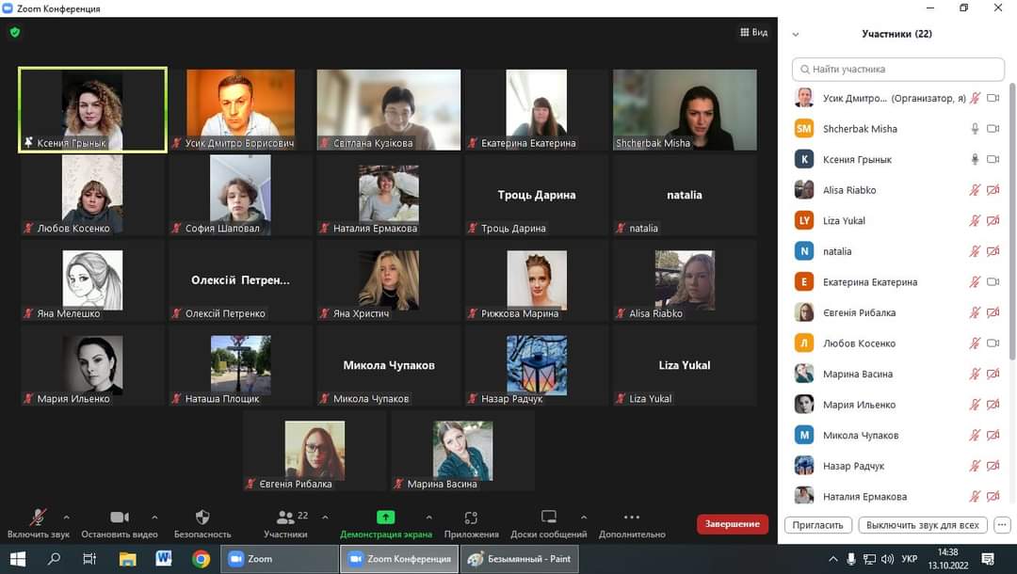This screenshot has width=1017, height=574.
Task: Toggle microphone with Включить звук
Action: (x=39, y=518)
